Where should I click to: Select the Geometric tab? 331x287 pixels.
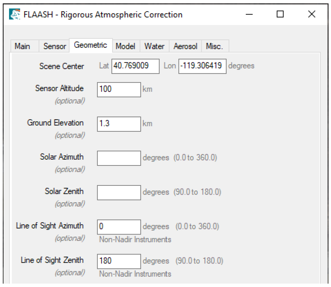tap(90, 45)
